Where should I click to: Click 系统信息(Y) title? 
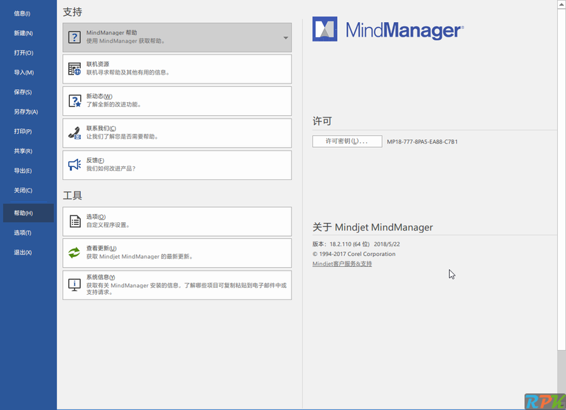click(100, 277)
